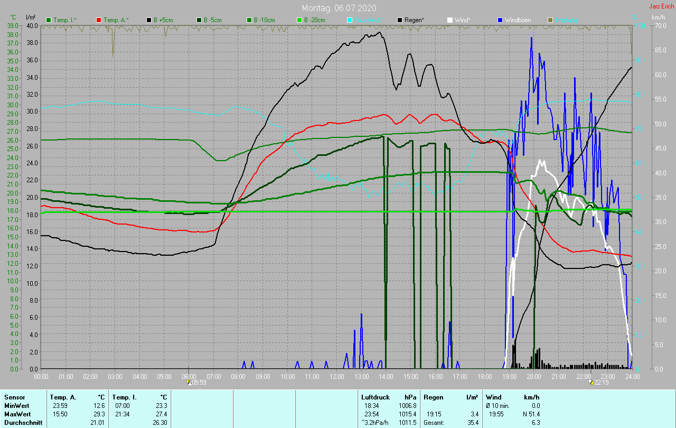The image size is (676, 428).
Task: Click the Regen Gesamt value 35.4
Action: point(473,423)
